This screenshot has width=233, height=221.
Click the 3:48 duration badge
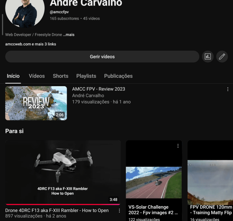tap(114, 200)
